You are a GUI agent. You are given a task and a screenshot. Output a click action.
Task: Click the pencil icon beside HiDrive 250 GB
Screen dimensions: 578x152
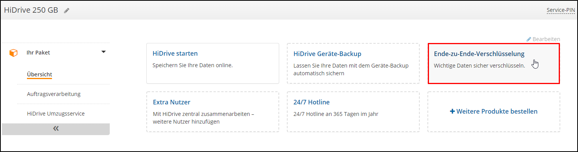click(x=67, y=11)
